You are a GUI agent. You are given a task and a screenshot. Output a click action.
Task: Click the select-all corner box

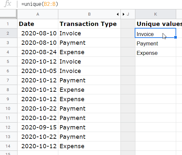[8, 14]
